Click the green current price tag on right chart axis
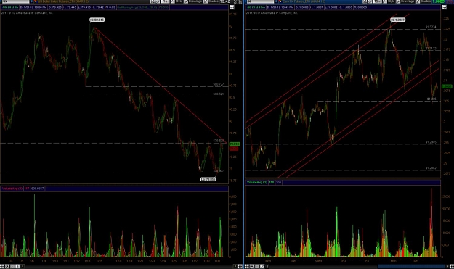The height and width of the screenshot is (269, 454). pyautogui.click(x=447, y=86)
